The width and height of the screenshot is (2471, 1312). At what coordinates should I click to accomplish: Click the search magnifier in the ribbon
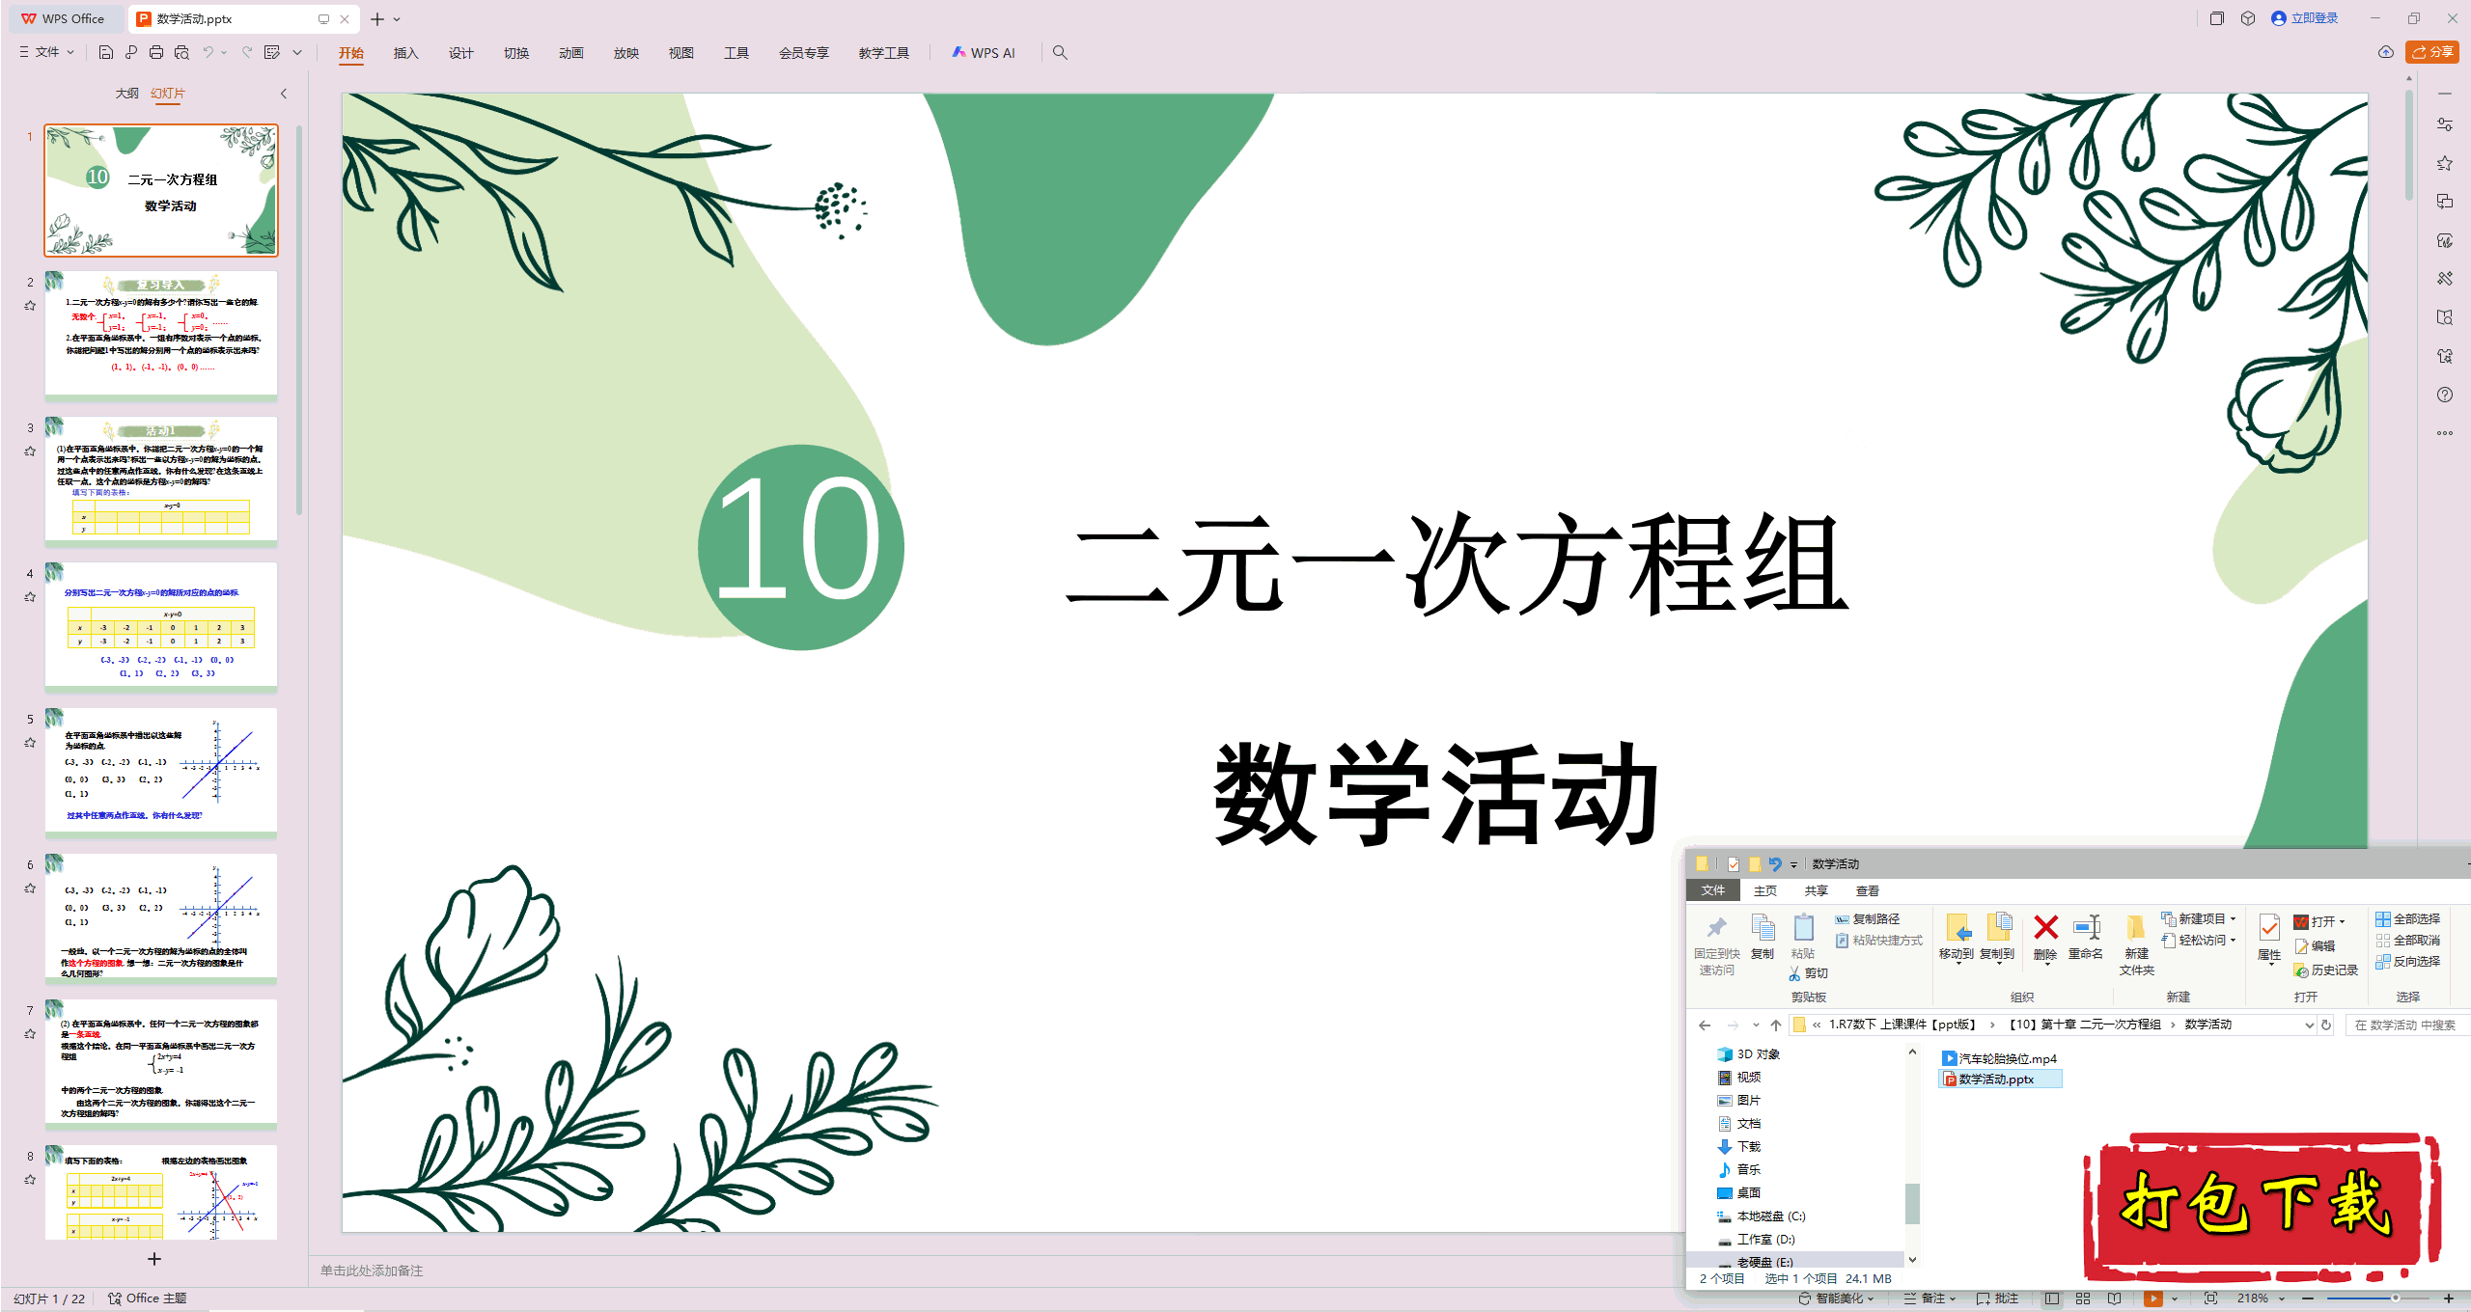[x=1060, y=52]
